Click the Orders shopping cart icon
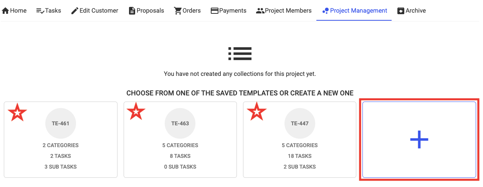Image resolution: width=483 pixels, height=187 pixels. [x=178, y=11]
